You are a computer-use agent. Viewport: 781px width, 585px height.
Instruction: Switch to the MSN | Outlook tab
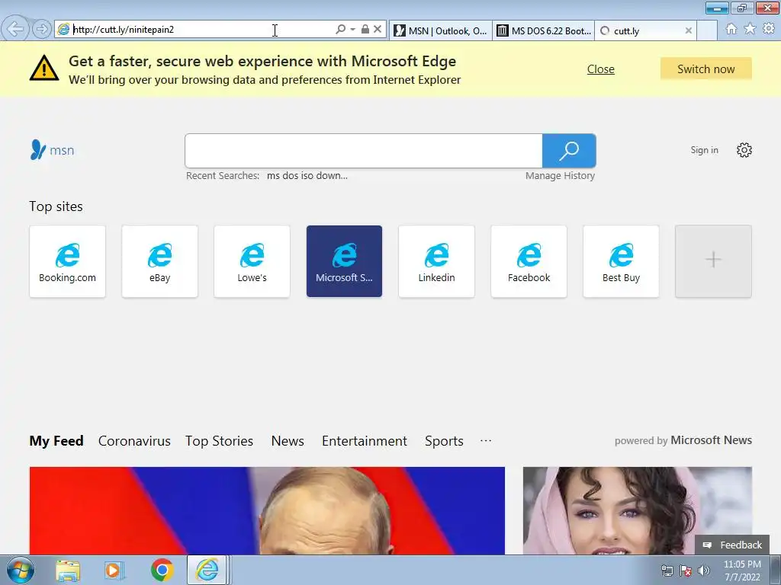(x=440, y=30)
